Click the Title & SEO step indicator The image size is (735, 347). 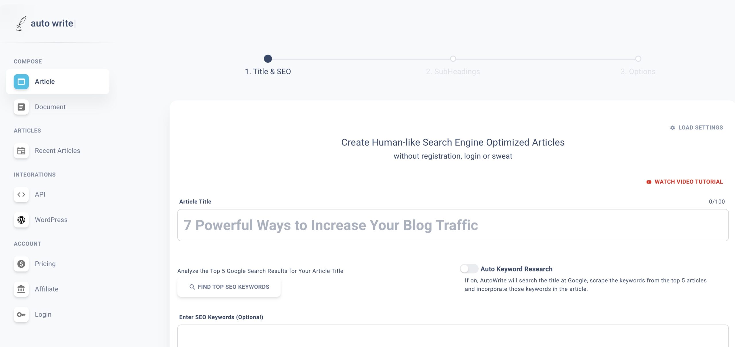pos(267,58)
